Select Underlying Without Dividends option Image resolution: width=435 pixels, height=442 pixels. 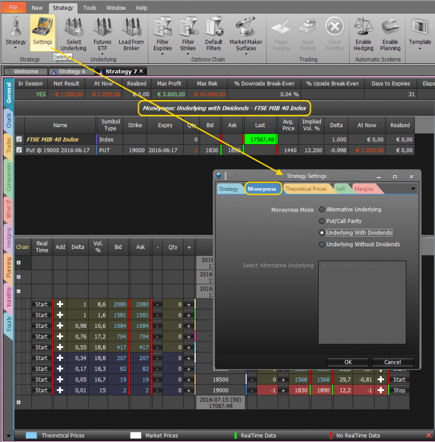[322, 245]
